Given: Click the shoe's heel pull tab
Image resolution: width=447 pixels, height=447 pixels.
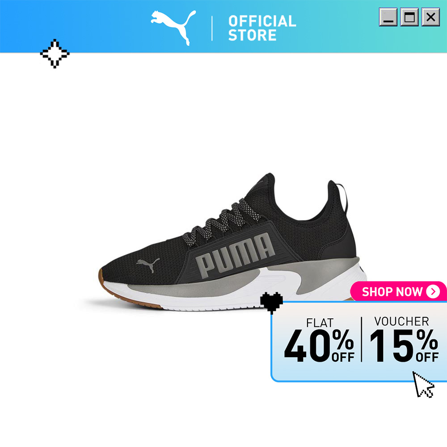Looking at the screenshot, I should point(343,198).
